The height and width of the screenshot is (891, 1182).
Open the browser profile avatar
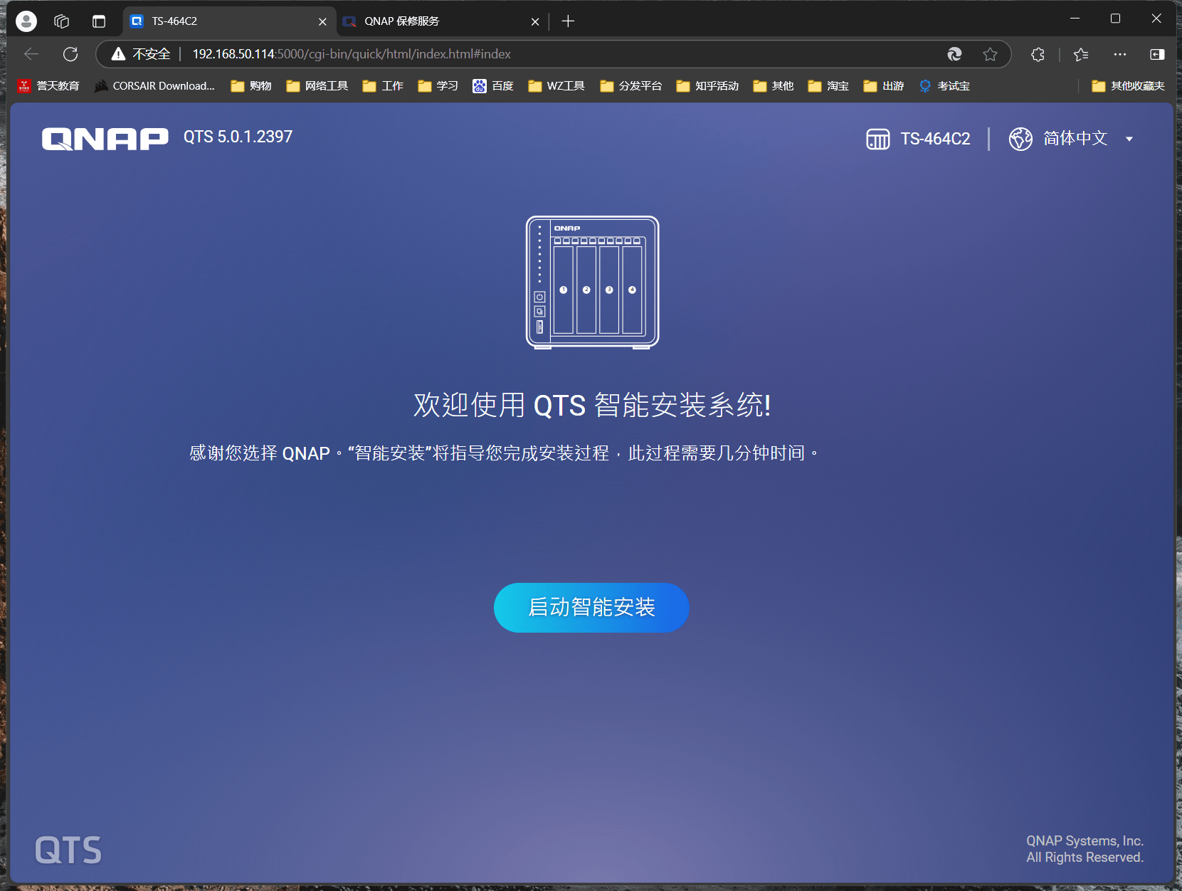tap(26, 21)
